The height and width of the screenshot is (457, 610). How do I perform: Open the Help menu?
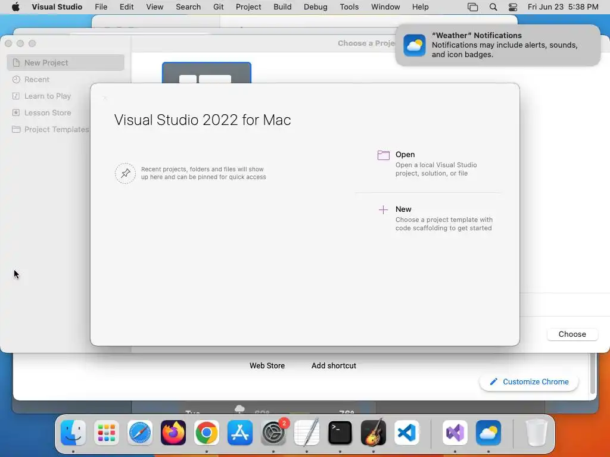[x=420, y=7]
